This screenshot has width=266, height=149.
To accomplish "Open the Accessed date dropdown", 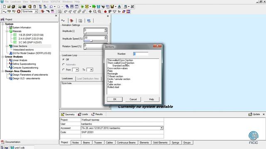I will click(x=162, y=128).
